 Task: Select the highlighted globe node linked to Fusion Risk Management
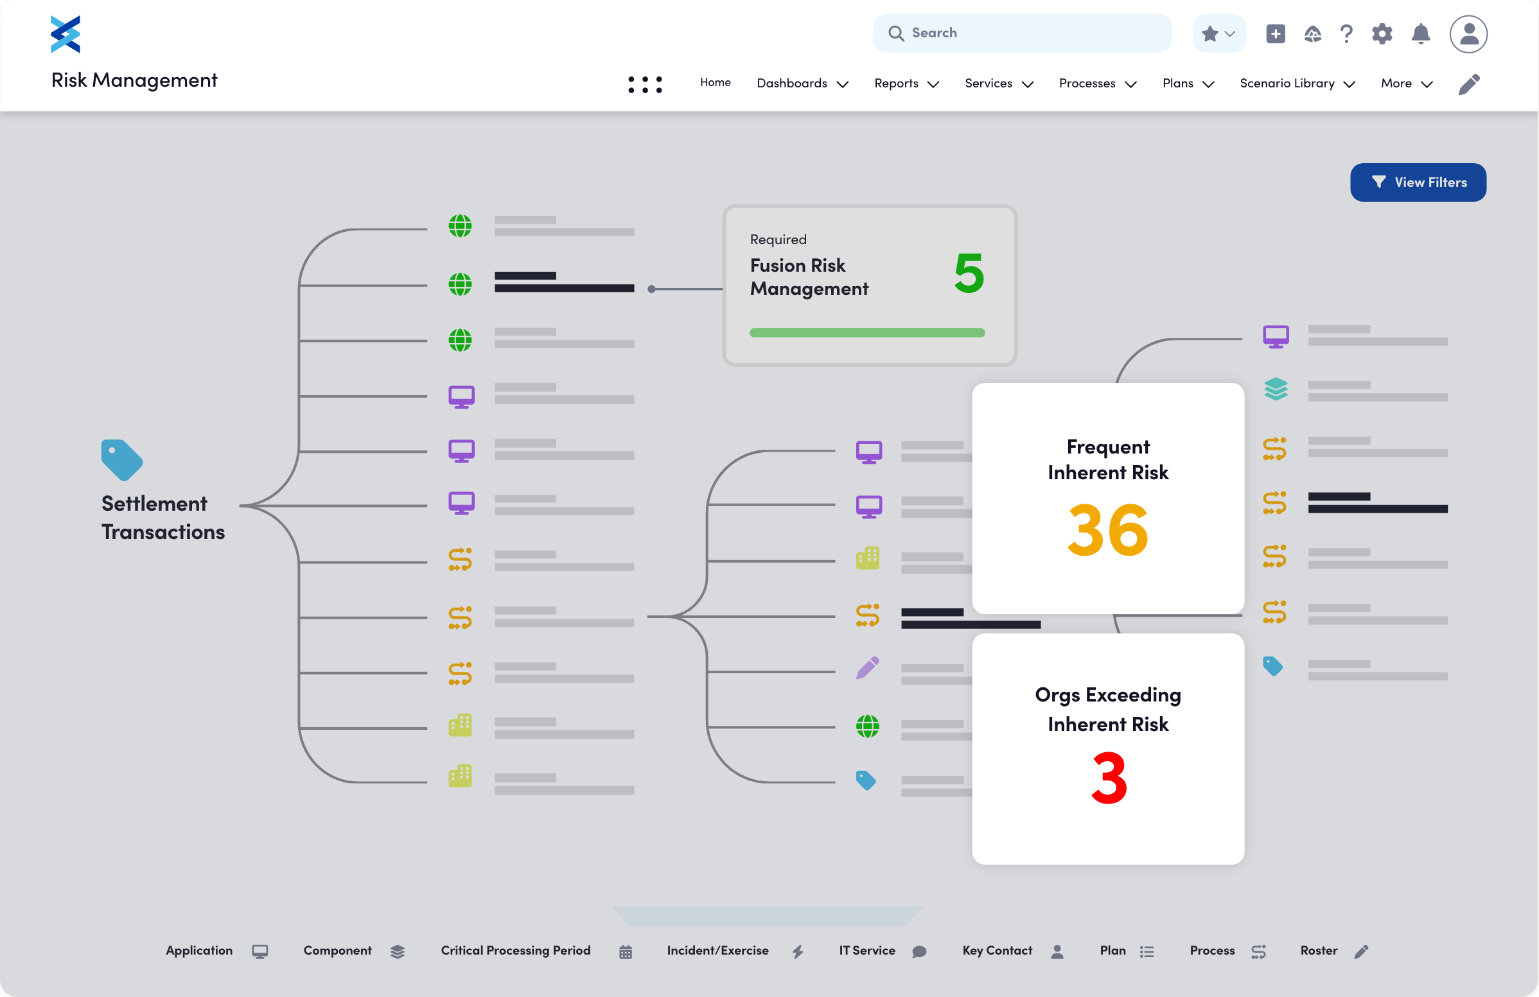pos(460,283)
